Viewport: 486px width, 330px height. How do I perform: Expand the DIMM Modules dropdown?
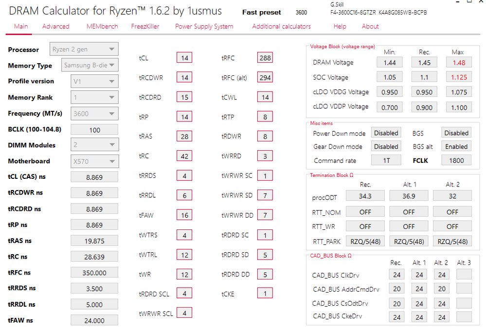coord(94,144)
